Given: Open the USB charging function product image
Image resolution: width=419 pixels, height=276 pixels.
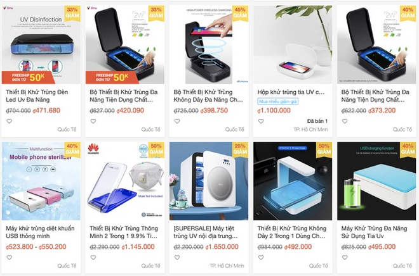Looking at the screenshot, I should point(376,181).
